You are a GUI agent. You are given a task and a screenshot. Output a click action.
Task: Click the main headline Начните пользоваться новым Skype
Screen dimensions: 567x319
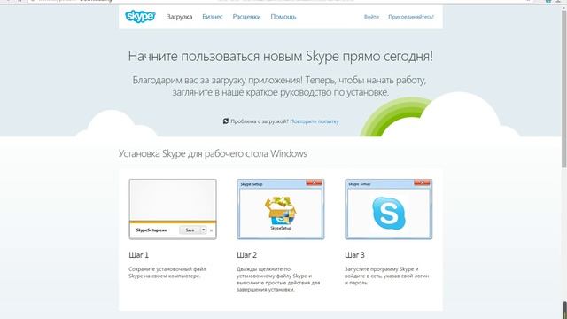tap(281, 57)
